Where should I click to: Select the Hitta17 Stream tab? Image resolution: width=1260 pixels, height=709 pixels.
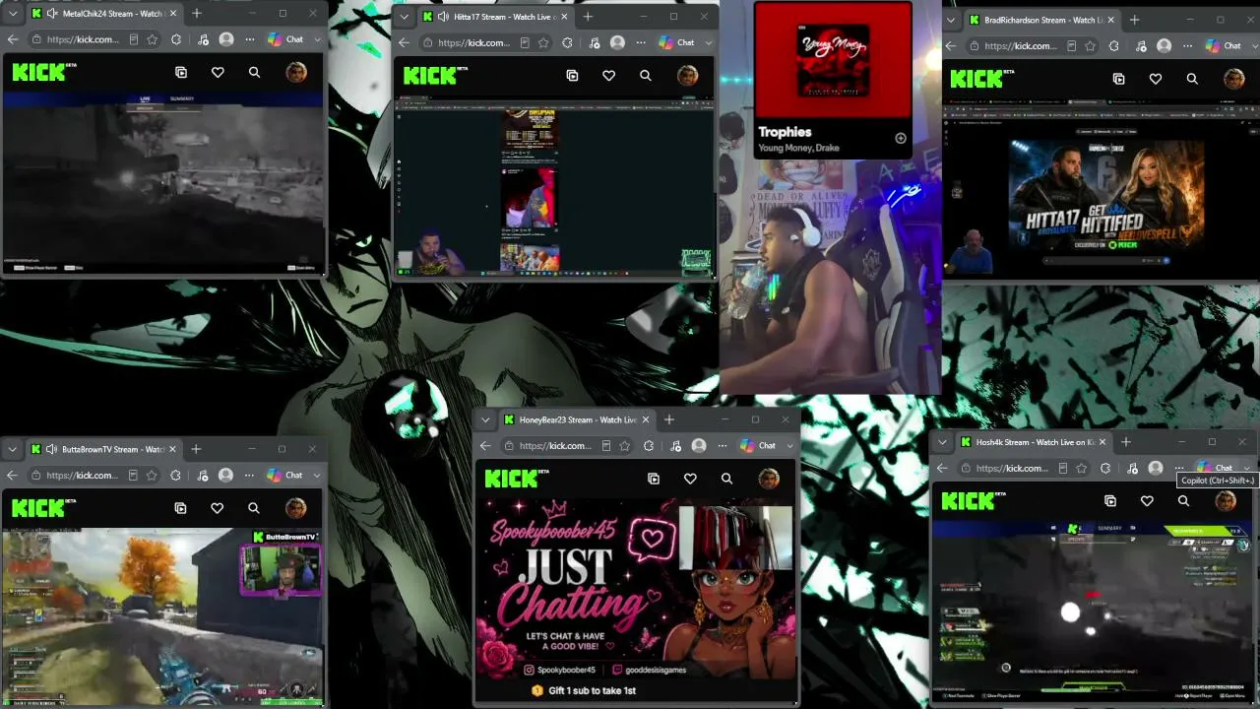(x=495, y=17)
